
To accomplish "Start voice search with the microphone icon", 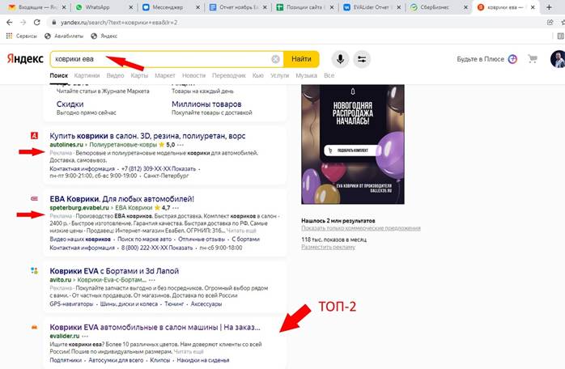I will point(340,59).
